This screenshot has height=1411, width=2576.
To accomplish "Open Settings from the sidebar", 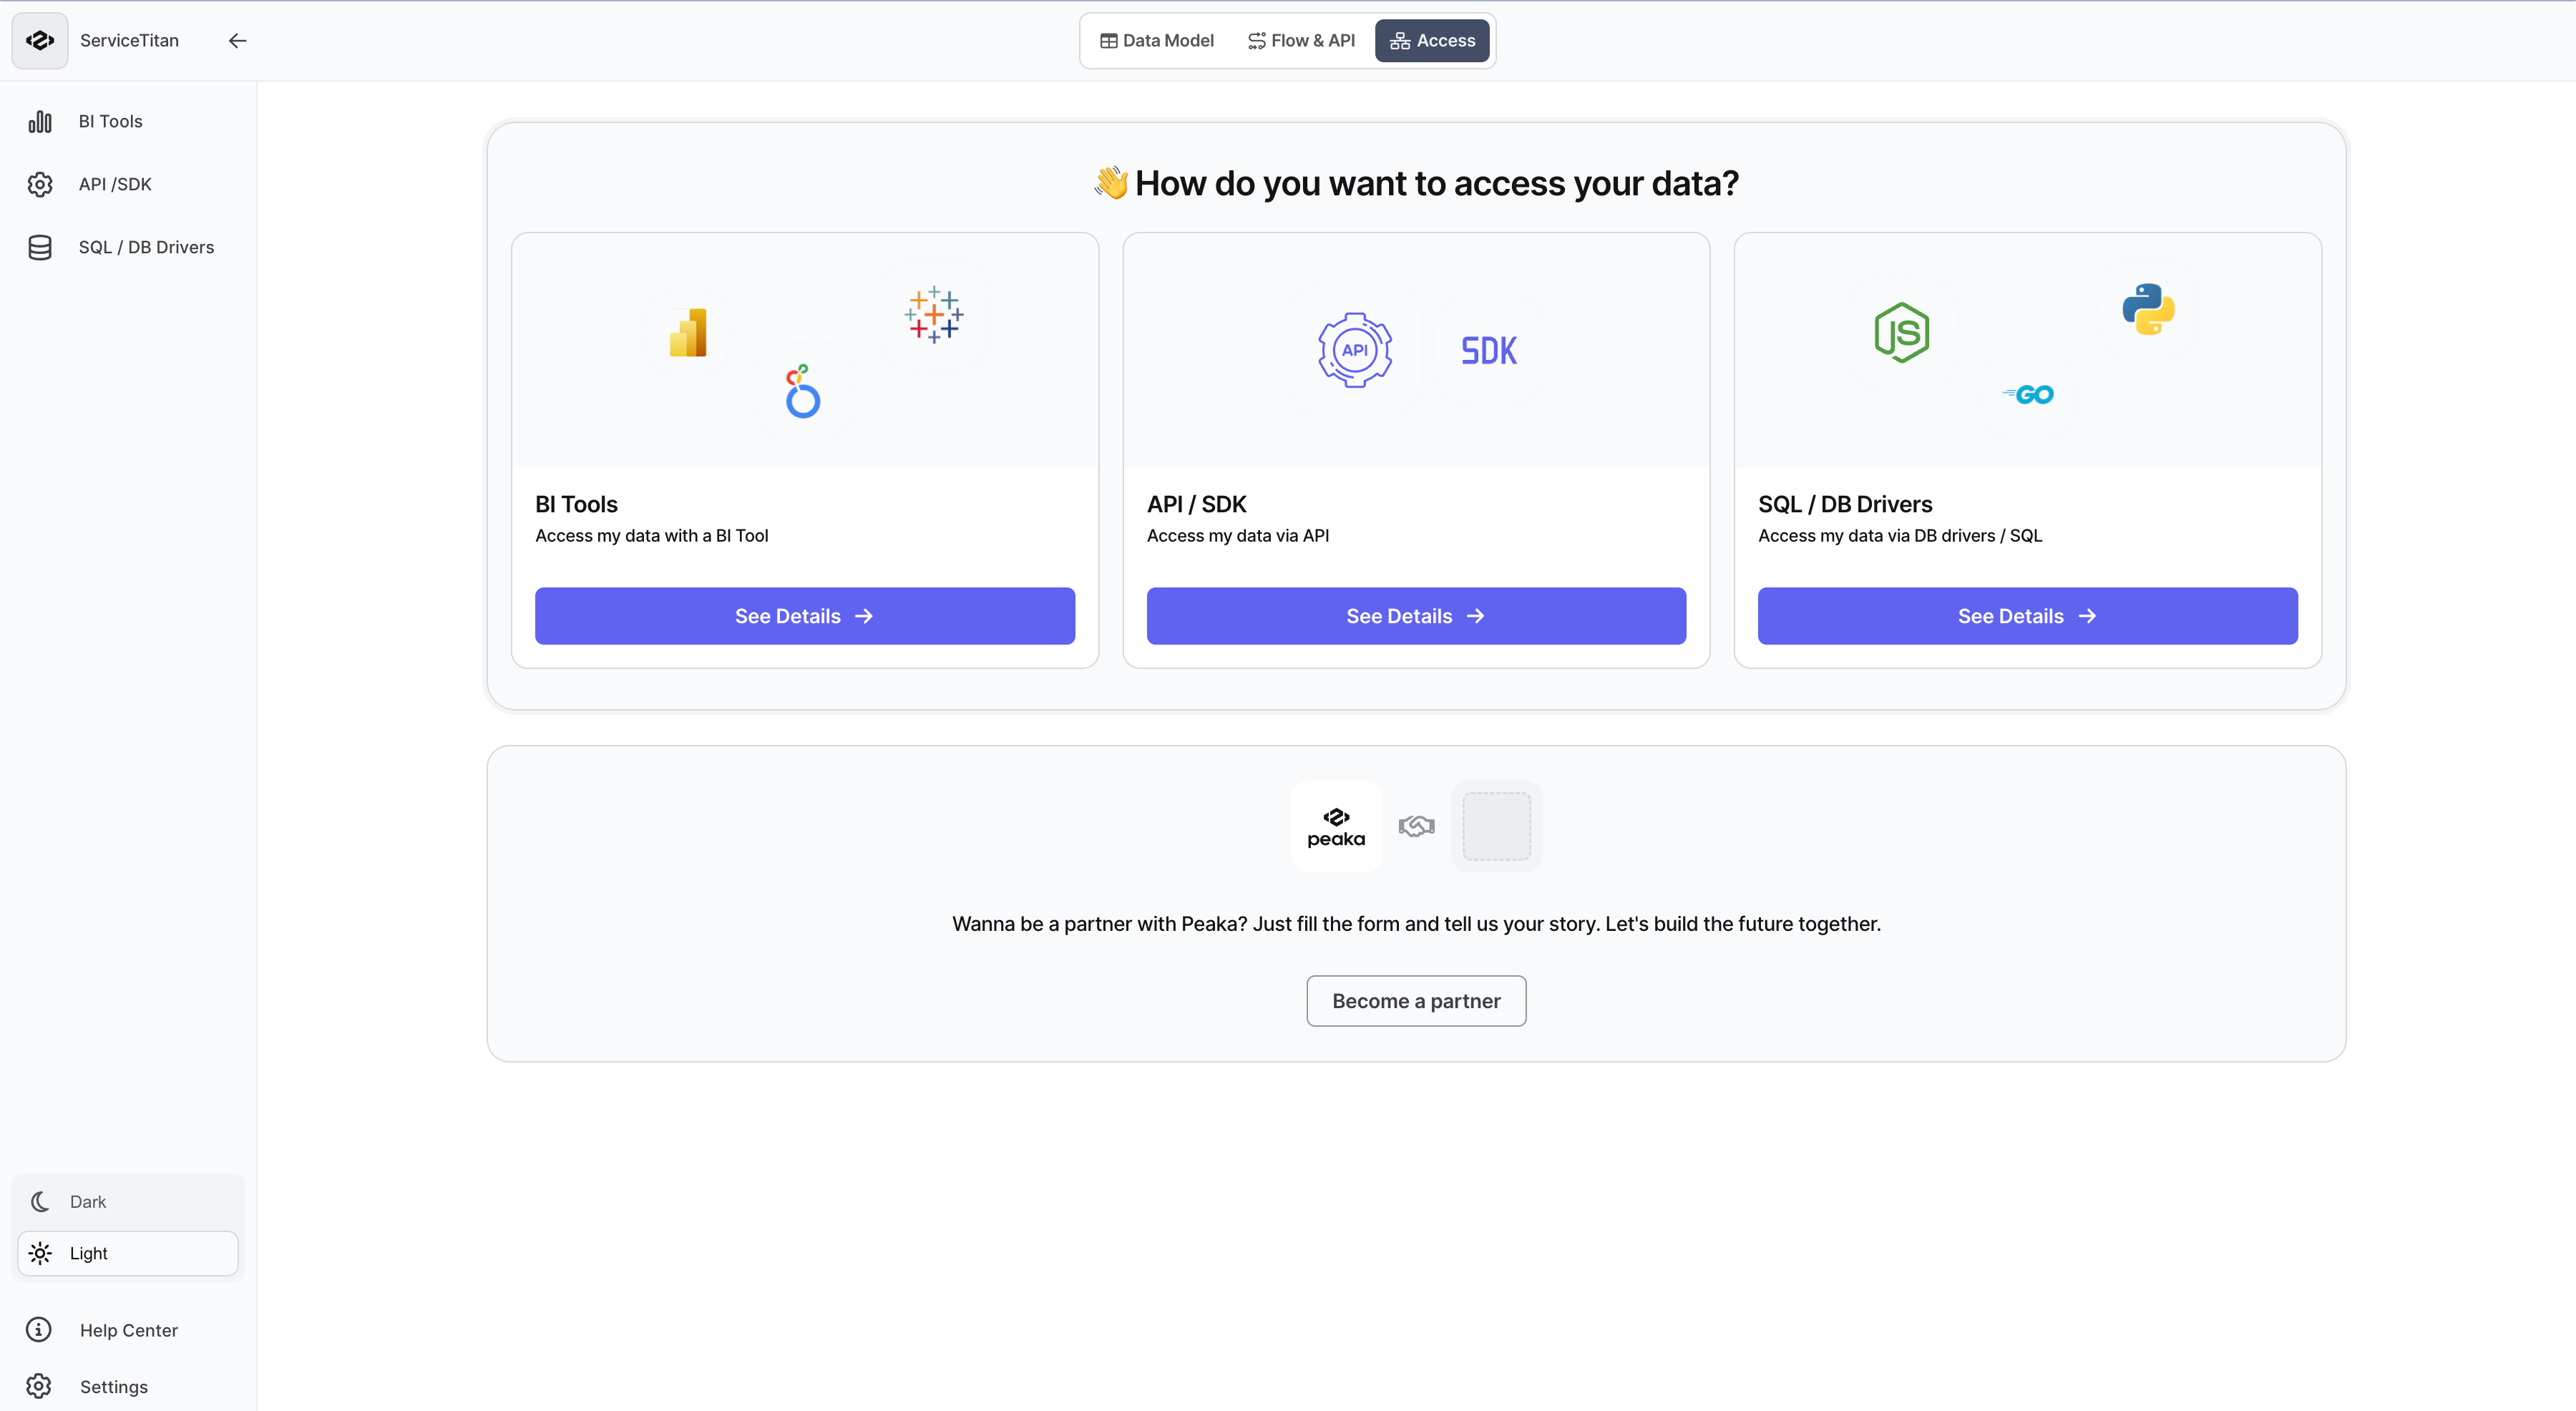I will [x=113, y=1387].
